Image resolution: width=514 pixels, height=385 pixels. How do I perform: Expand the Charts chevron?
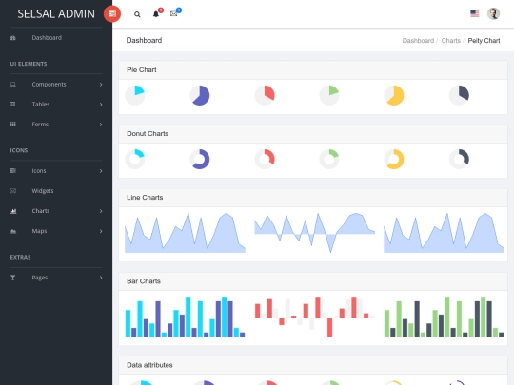pos(101,211)
